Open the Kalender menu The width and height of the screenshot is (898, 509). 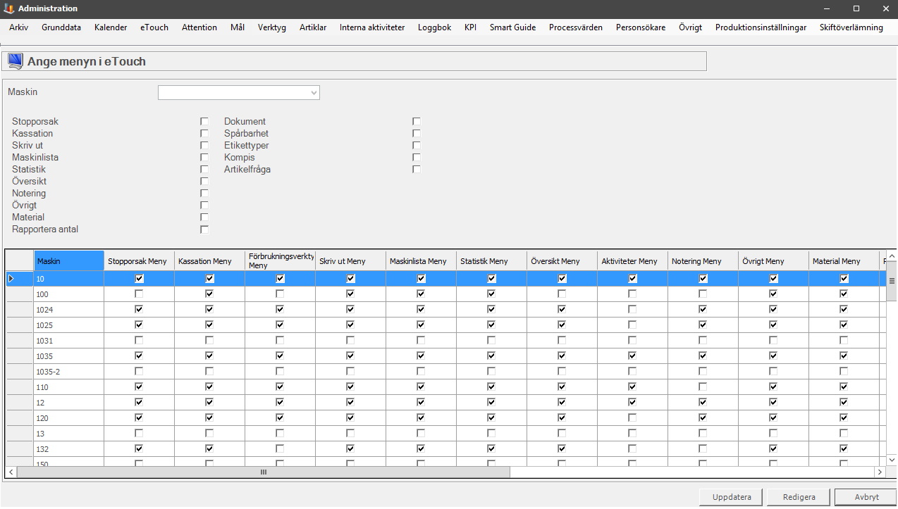pos(111,27)
